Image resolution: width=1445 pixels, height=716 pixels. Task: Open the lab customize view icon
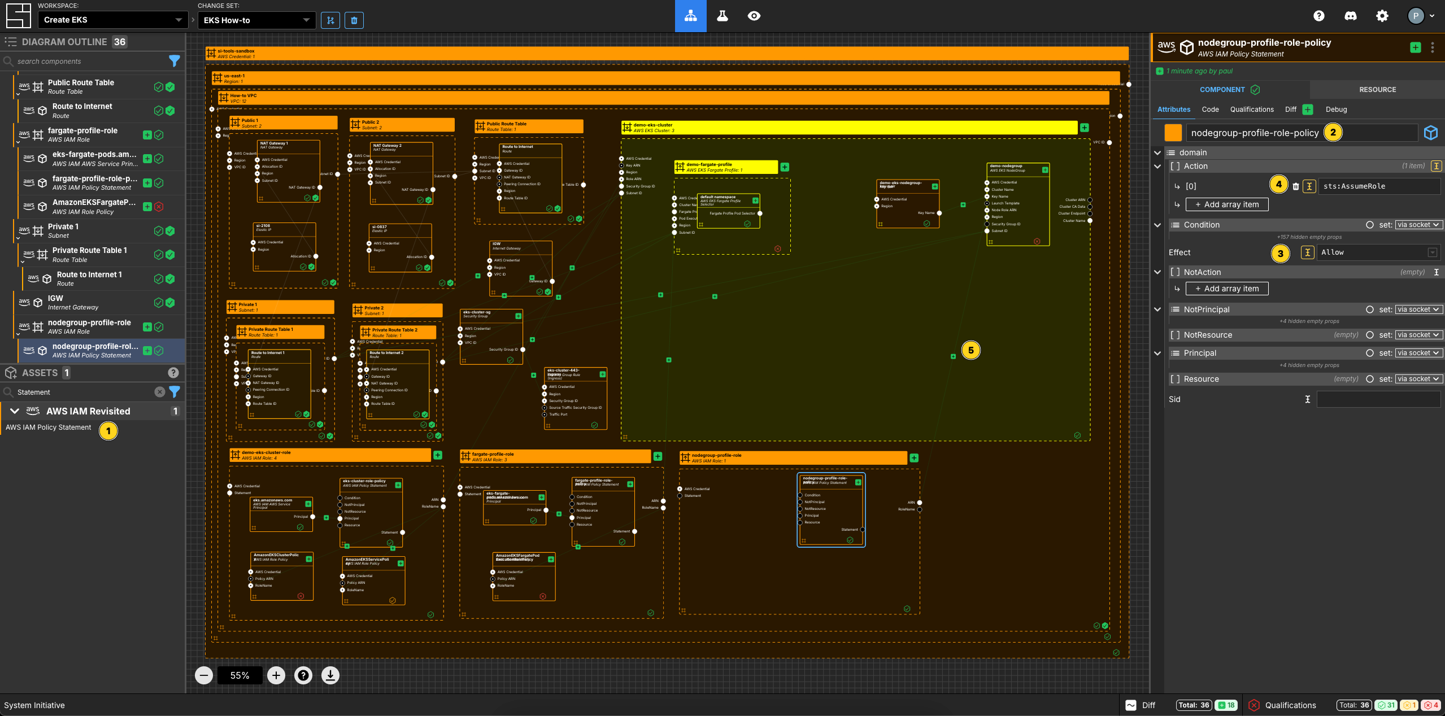point(722,16)
